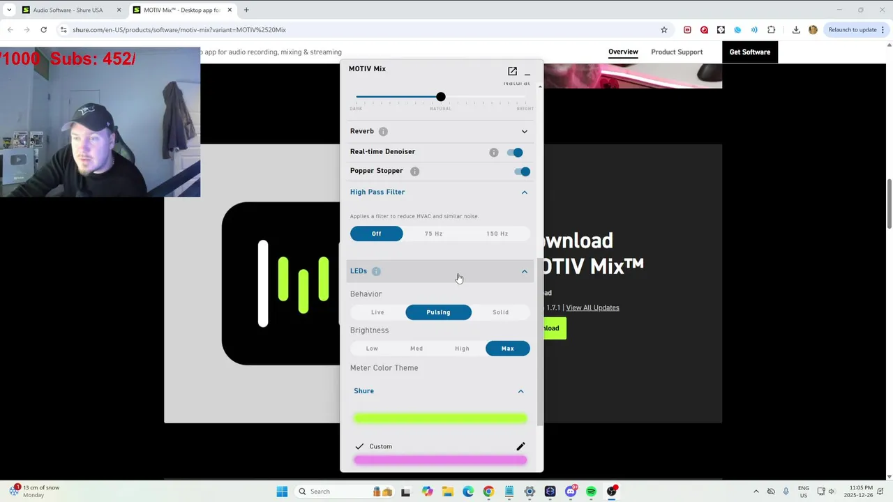893x502 pixels.
Task: Edit the Custom color theme pencil icon
Action: tap(520, 446)
